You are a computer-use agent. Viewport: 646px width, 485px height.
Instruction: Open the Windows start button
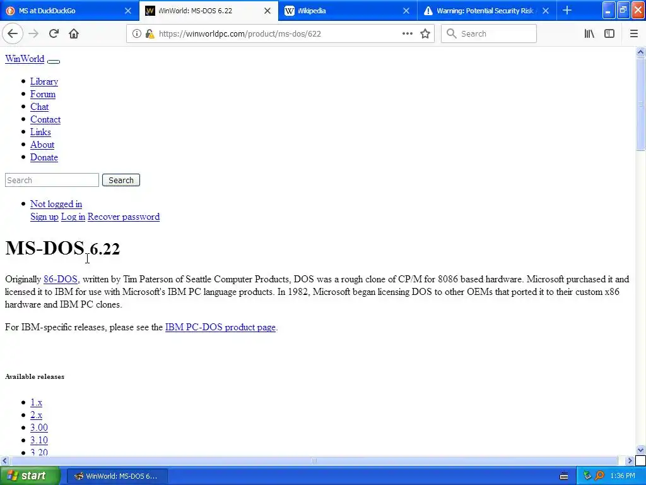[30, 476]
